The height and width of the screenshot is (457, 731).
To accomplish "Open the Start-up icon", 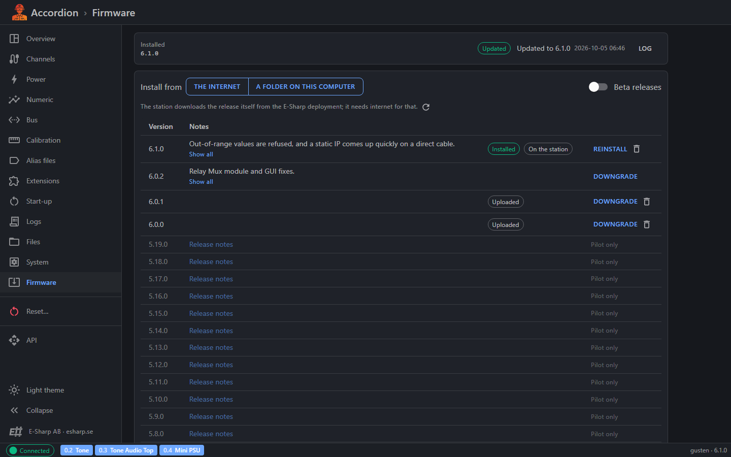I will 14,201.
